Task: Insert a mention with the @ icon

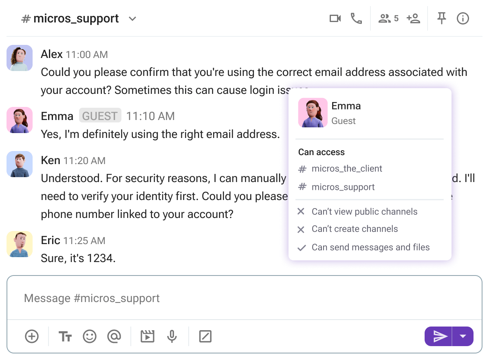Action: pyautogui.click(x=114, y=336)
